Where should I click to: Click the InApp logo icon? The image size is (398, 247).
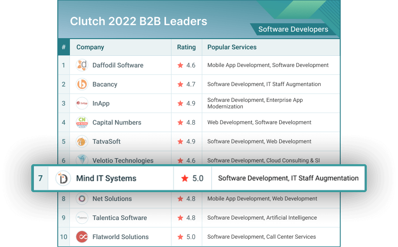point(82,103)
